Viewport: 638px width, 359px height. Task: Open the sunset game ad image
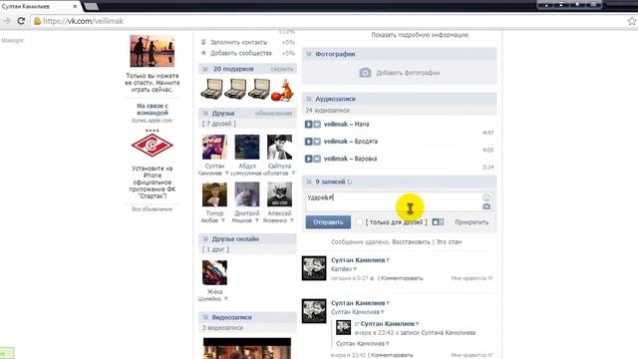(x=153, y=51)
